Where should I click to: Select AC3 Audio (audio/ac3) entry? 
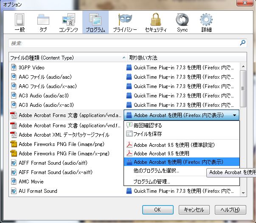pos(44,96)
